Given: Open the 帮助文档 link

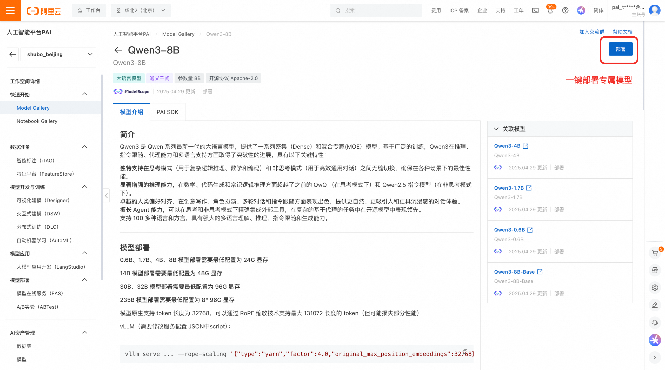Looking at the screenshot, I should [x=622, y=32].
